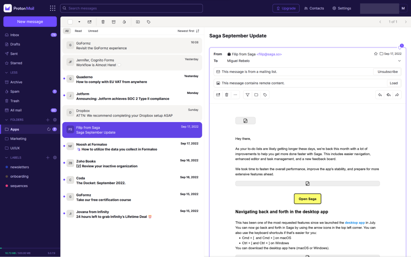
Task: Open the Quaderno EU VAT email
Action: pos(132,79)
